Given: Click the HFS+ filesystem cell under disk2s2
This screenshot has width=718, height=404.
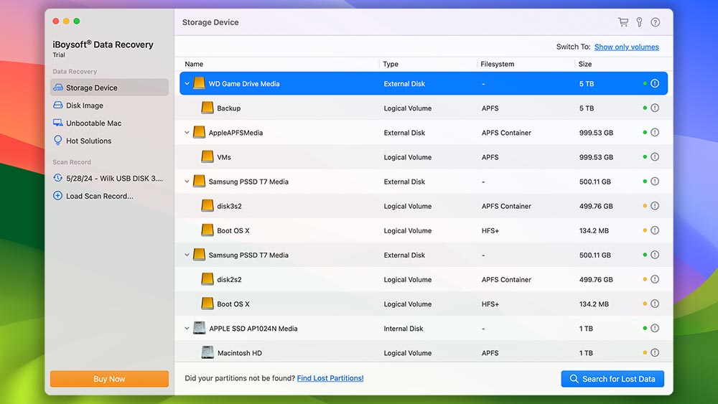Looking at the screenshot, I should point(490,304).
